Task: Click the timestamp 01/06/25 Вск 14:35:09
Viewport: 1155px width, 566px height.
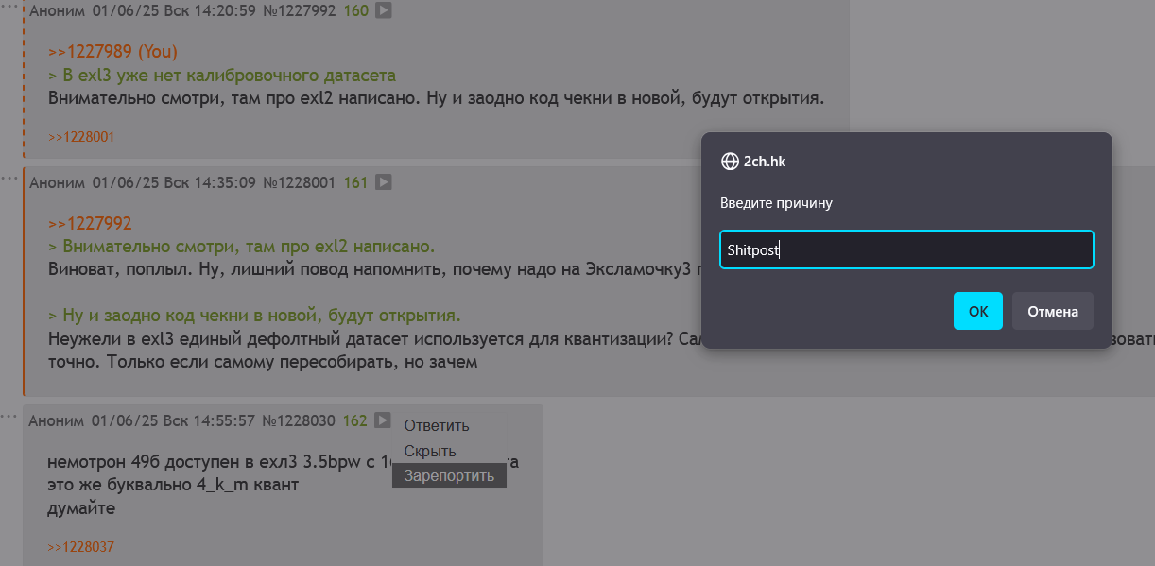Action: pos(174,182)
